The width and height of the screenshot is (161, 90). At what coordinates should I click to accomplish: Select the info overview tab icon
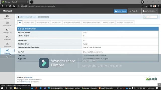(x=20, y=22)
